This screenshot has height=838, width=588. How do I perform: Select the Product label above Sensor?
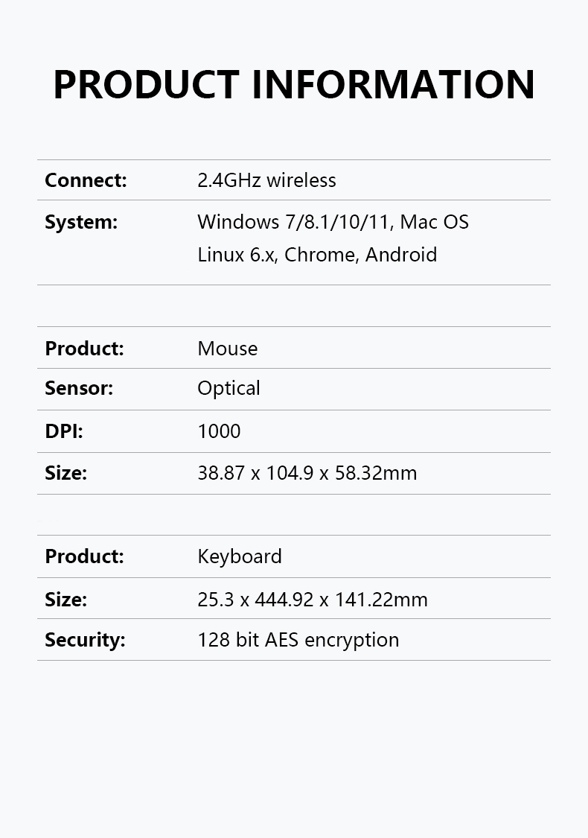pos(84,349)
